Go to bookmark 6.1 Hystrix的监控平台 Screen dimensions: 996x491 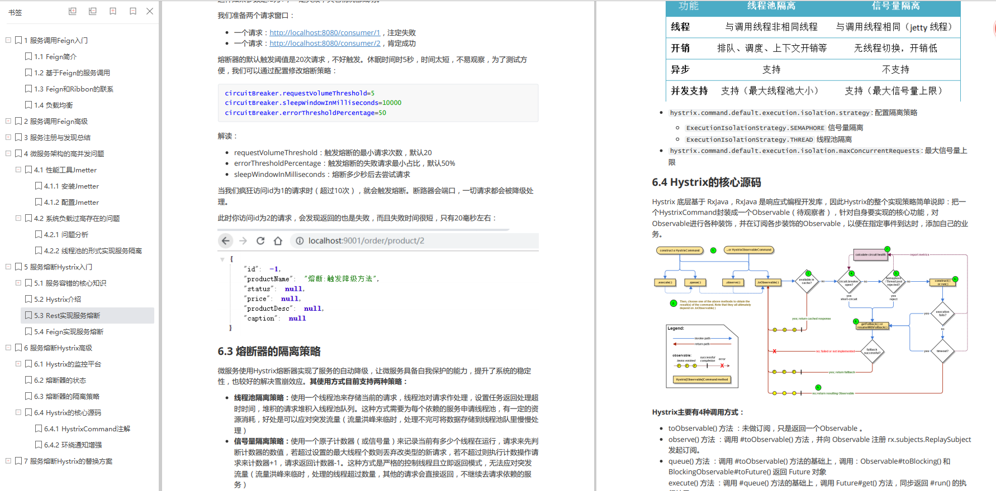[x=68, y=364]
